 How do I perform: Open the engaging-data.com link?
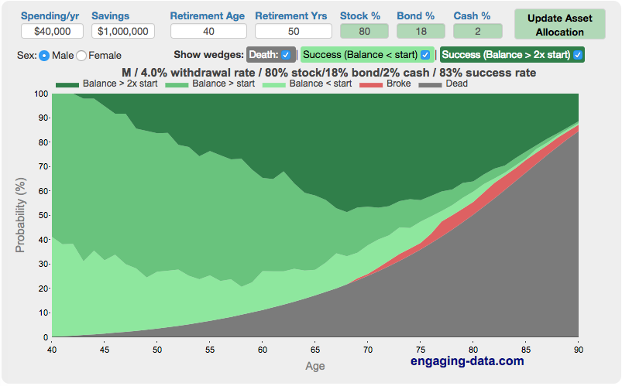point(467,360)
